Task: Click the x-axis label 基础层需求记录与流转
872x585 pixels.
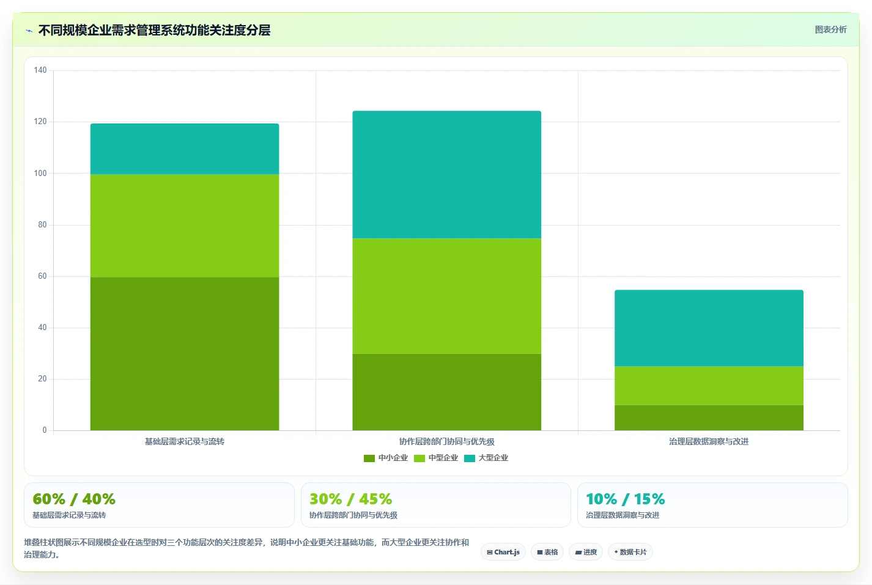Action: (x=185, y=441)
